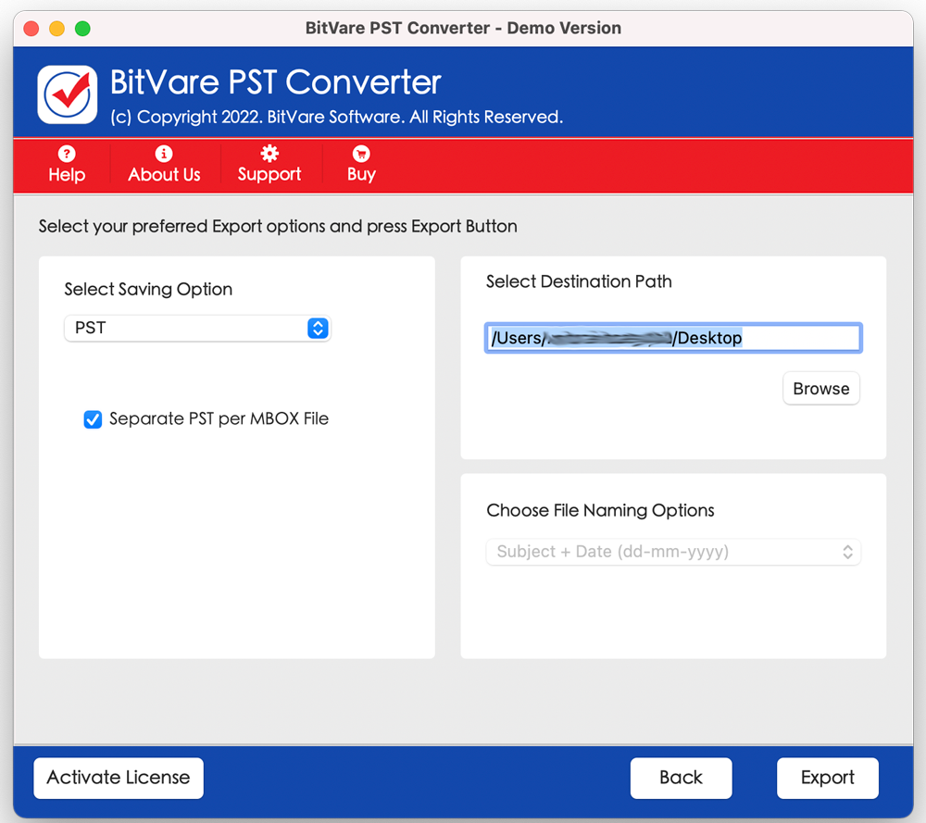The image size is (926, 823).
Task: Click the Activate License button
Action: coord(119,778)
